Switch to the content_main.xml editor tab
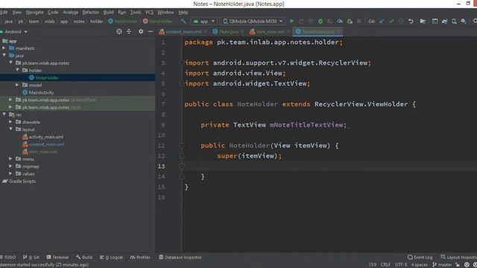Image resolution: width=477 pixels, height=268 pixels. tap(183, 31)
